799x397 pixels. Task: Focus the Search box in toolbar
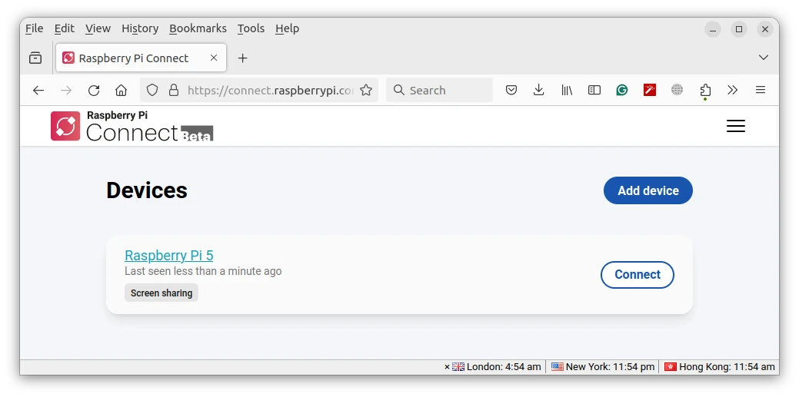[439, 91]
